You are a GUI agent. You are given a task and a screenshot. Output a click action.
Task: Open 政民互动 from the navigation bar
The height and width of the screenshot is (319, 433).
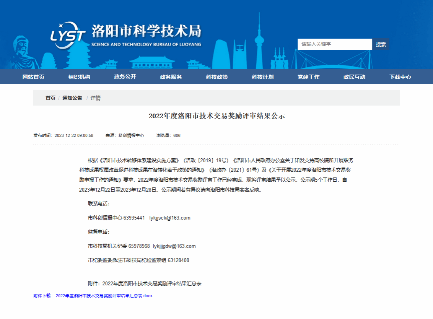[355, 77]
